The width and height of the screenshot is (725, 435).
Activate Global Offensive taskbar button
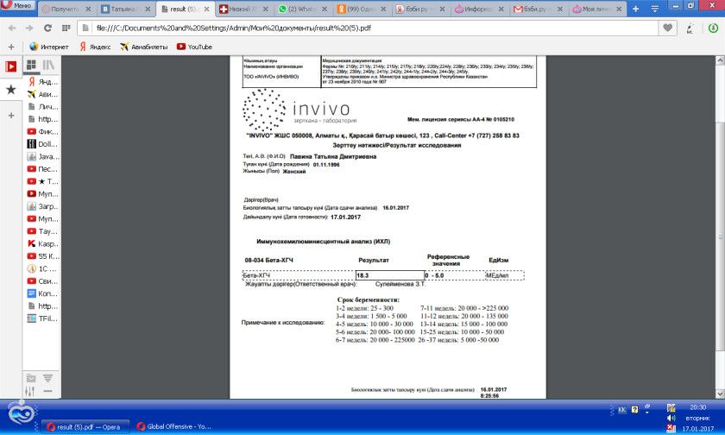coord(173,426)
